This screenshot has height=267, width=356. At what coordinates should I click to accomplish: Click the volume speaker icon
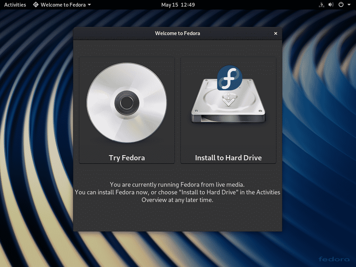(331, 5)
